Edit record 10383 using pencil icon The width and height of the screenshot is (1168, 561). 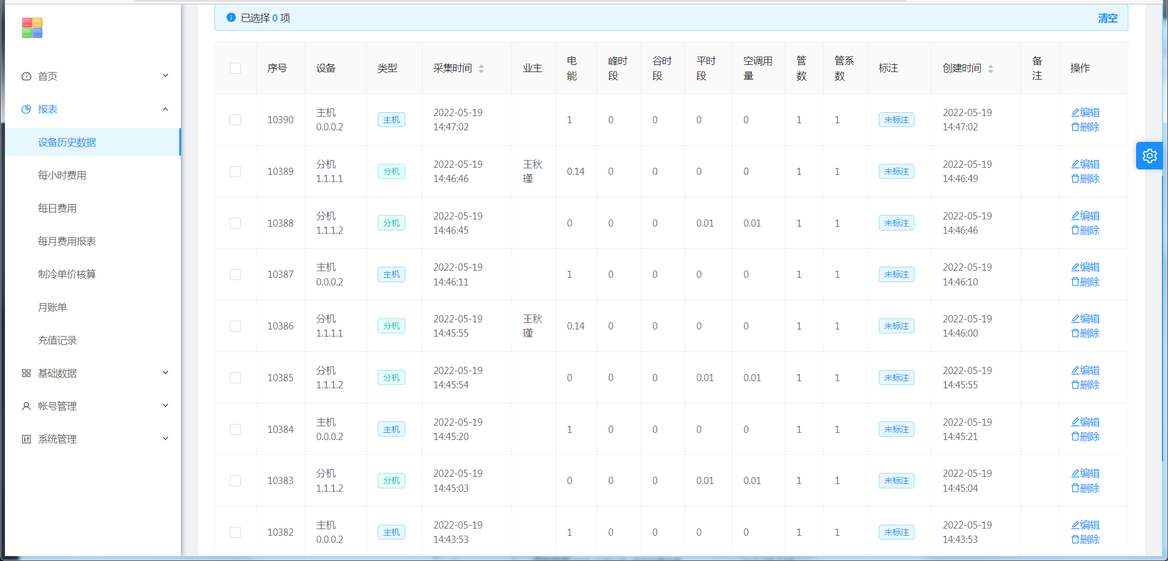[1075, 474]
